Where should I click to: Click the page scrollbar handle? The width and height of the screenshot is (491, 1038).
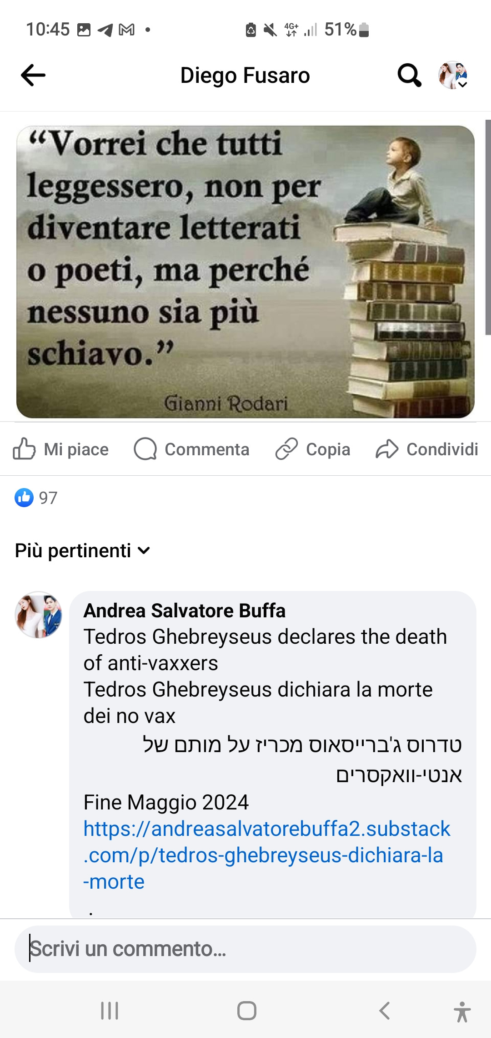tap(488, 228)
